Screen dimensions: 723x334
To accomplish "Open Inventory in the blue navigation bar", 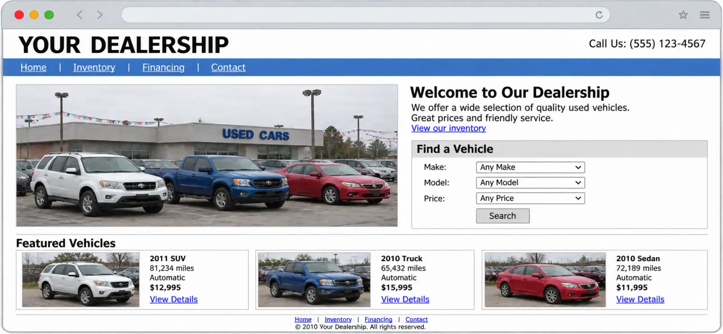I will tap(94, 68).
